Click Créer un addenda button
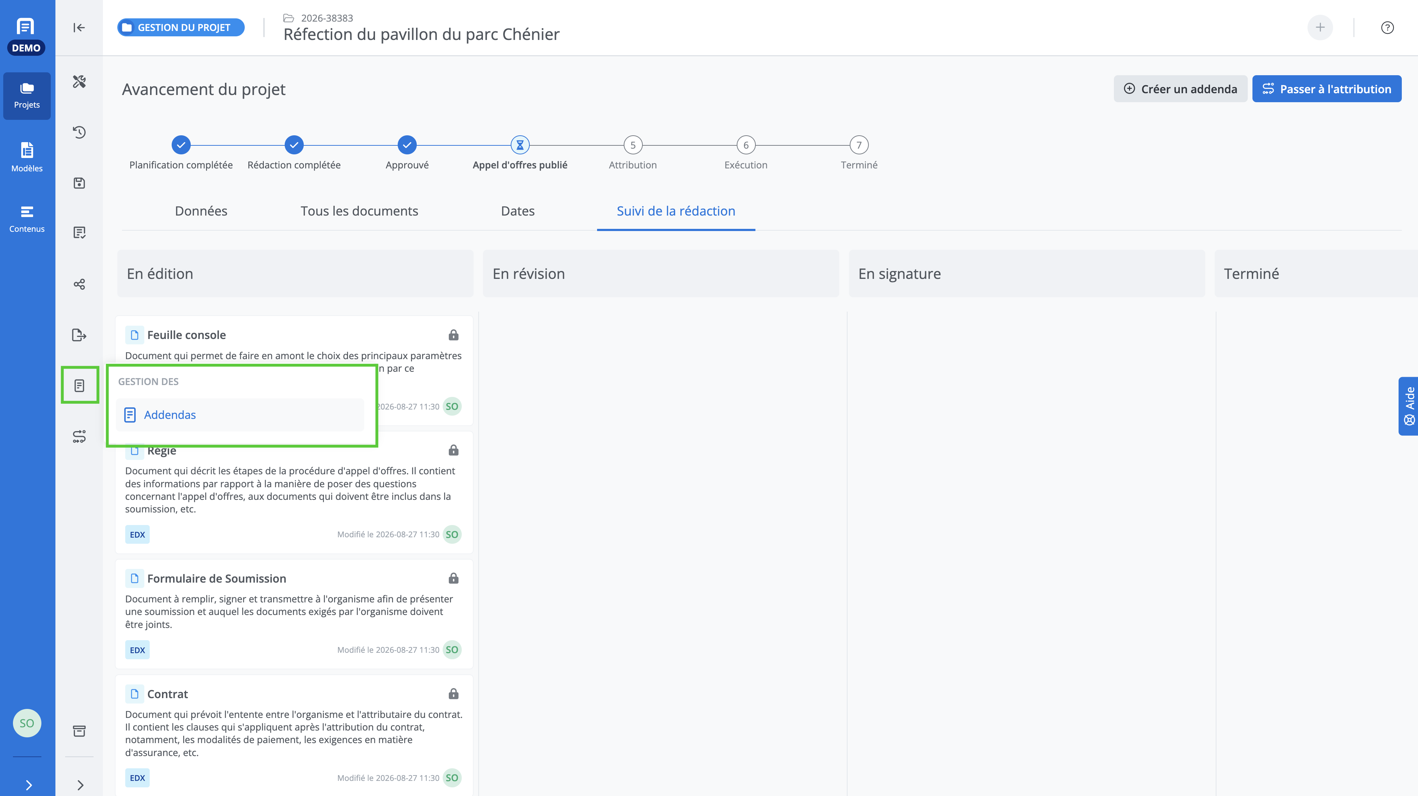1418x796 pixels. point(1180,89)
